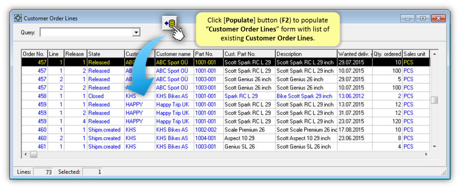This screenshot has height=189, width=460.
Task: Select the 'Closed' state cell of order 458
Action: [106, 96]
